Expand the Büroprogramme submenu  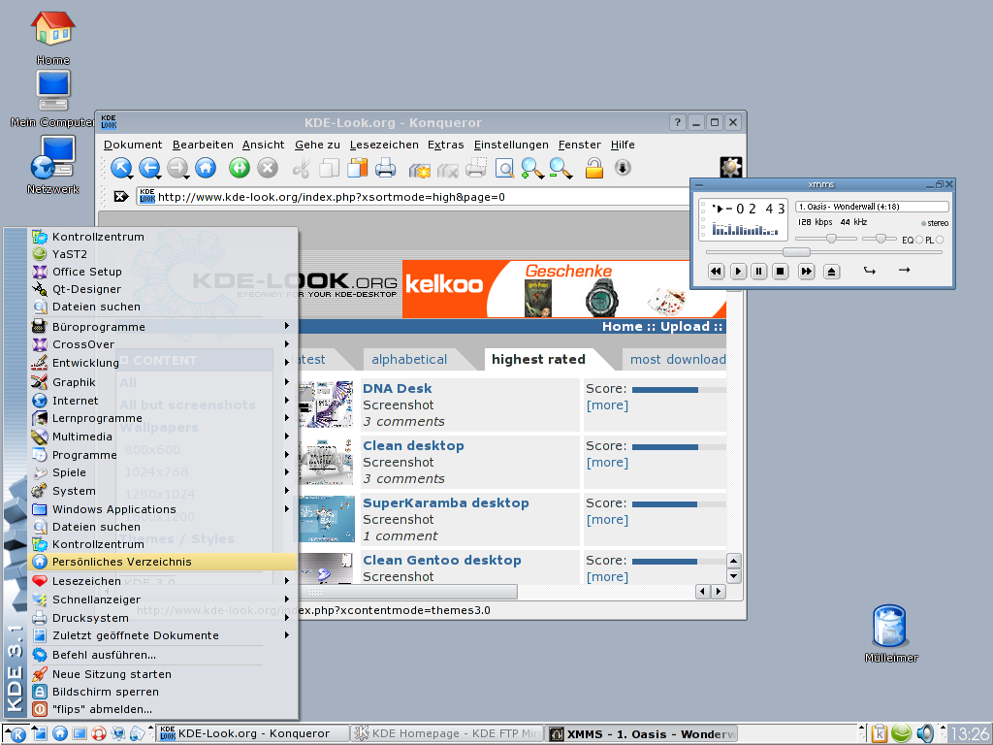[x=163, y=326]
